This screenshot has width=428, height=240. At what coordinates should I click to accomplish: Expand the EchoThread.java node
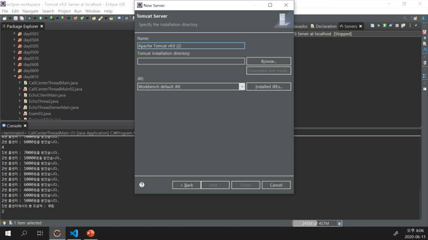pos(19,101)
